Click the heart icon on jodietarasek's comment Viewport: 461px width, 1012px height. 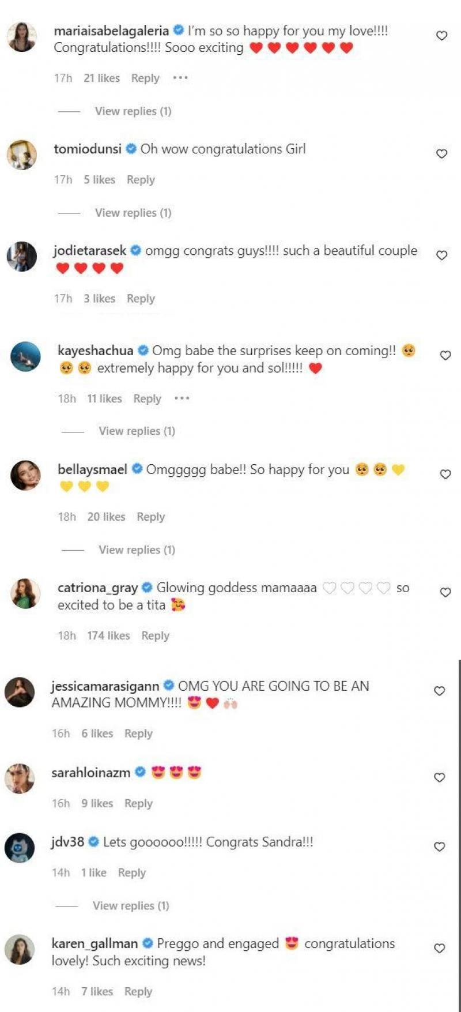pyautogui.click(x=441, y=255)
